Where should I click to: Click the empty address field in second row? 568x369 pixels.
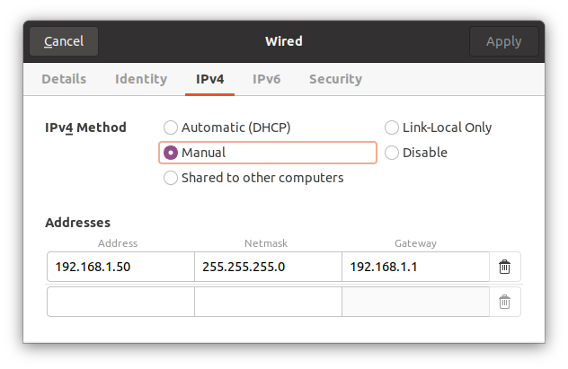pyautogui.click(x=120, y=302)
